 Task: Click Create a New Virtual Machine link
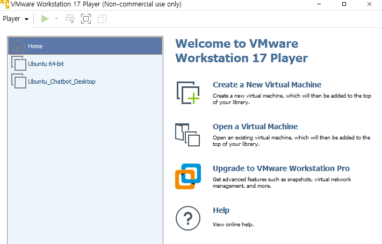pos(267,85)
